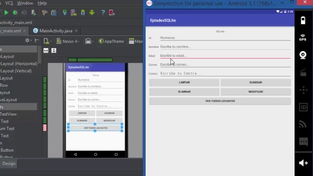The width and height of the screenshot is (313, 176).
Task: Open Genymotion capture clapperboard widget
Action: click(x=303, y=73)
